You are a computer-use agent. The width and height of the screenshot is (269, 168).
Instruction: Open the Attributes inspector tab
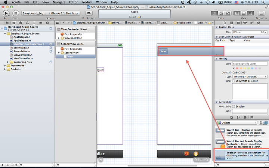[x=245, y=23]
